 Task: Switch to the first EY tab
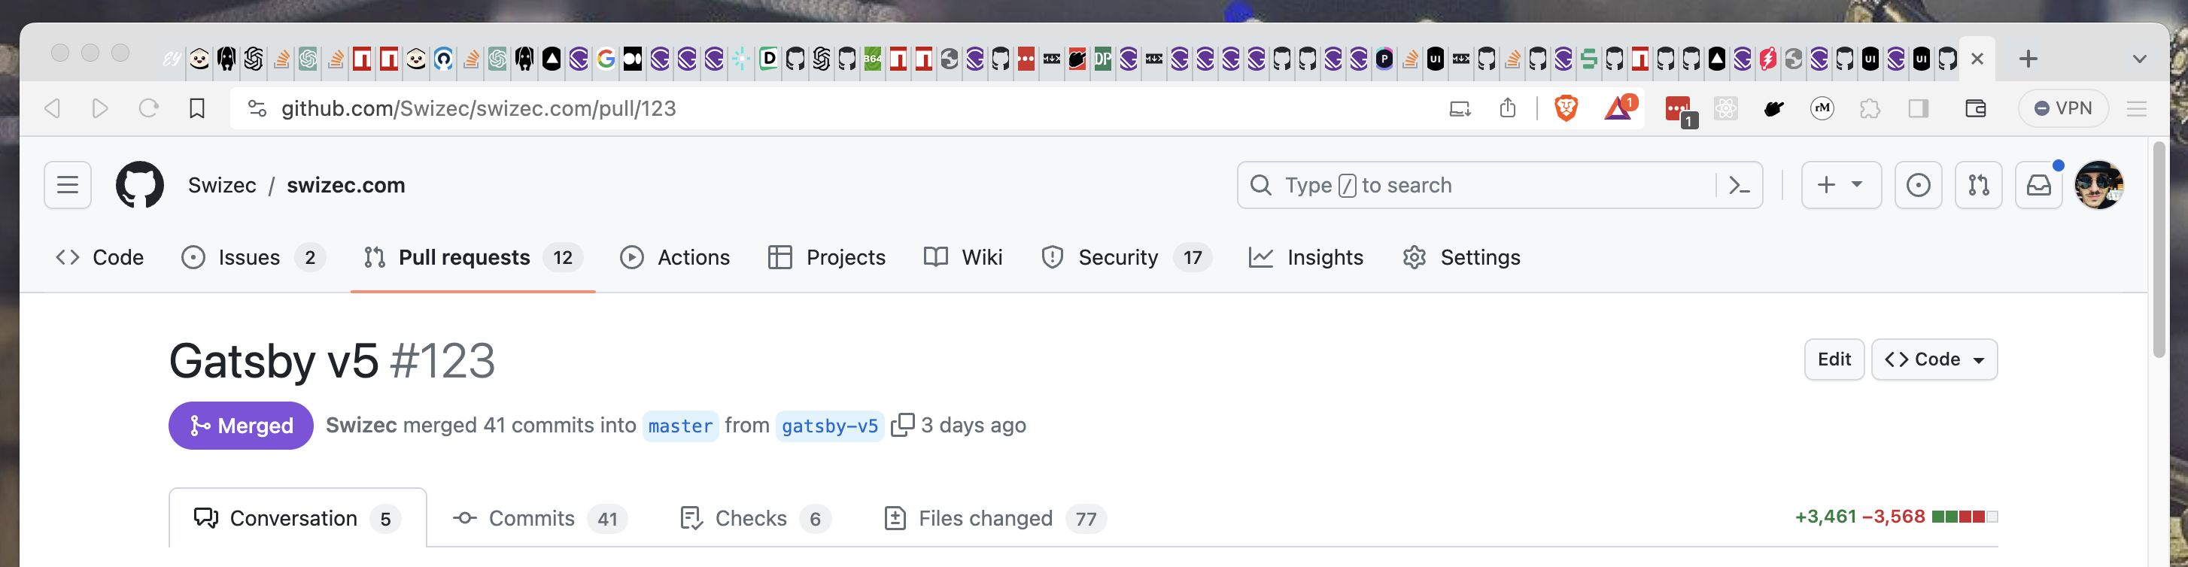172,59
